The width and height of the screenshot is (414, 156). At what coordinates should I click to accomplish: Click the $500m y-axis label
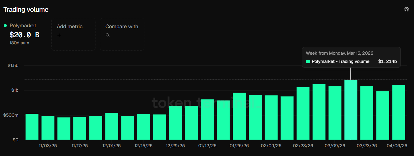(x=11, y=115)
